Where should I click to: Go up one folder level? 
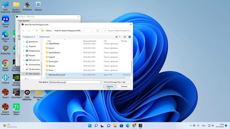point(37,31)
